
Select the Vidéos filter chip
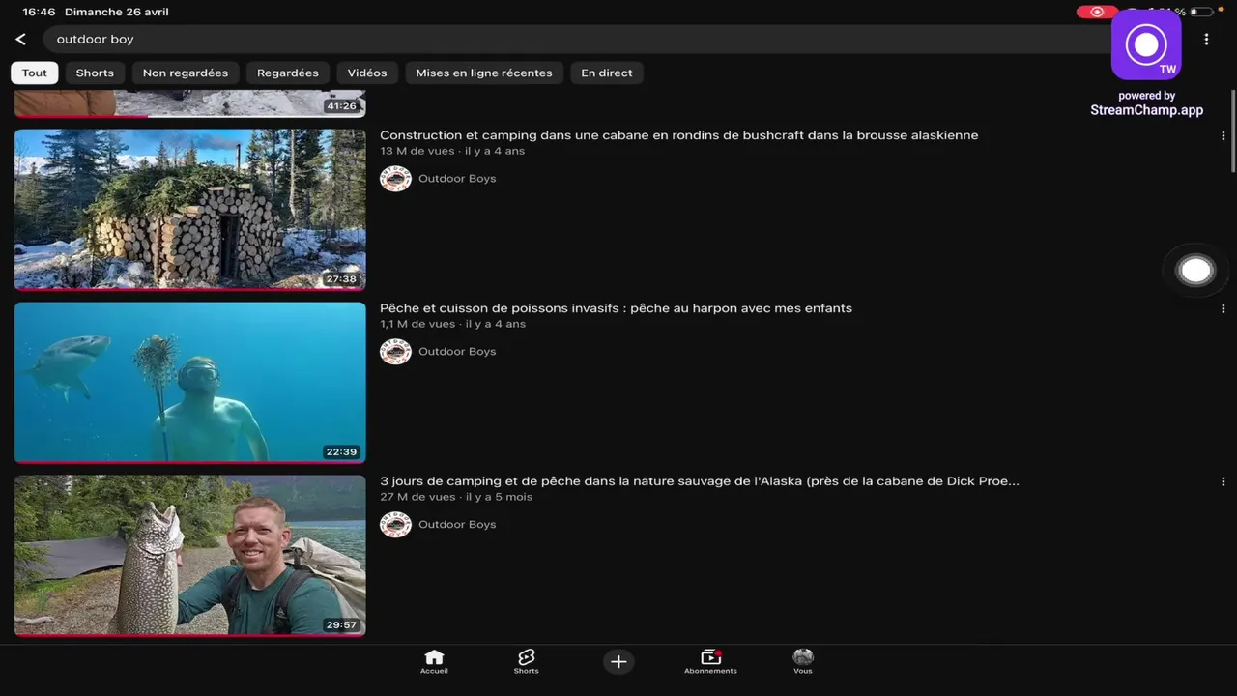coord(367,72)
